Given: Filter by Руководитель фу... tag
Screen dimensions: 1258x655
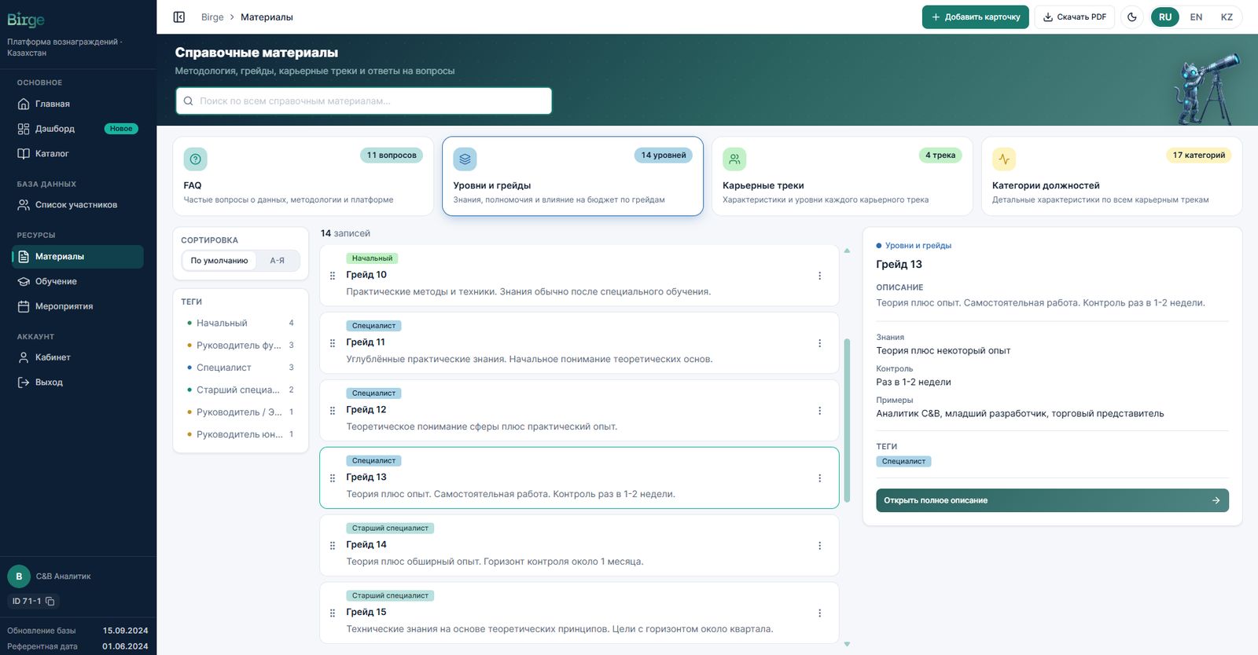Looking at the screenshot, I should coord(241,346).
